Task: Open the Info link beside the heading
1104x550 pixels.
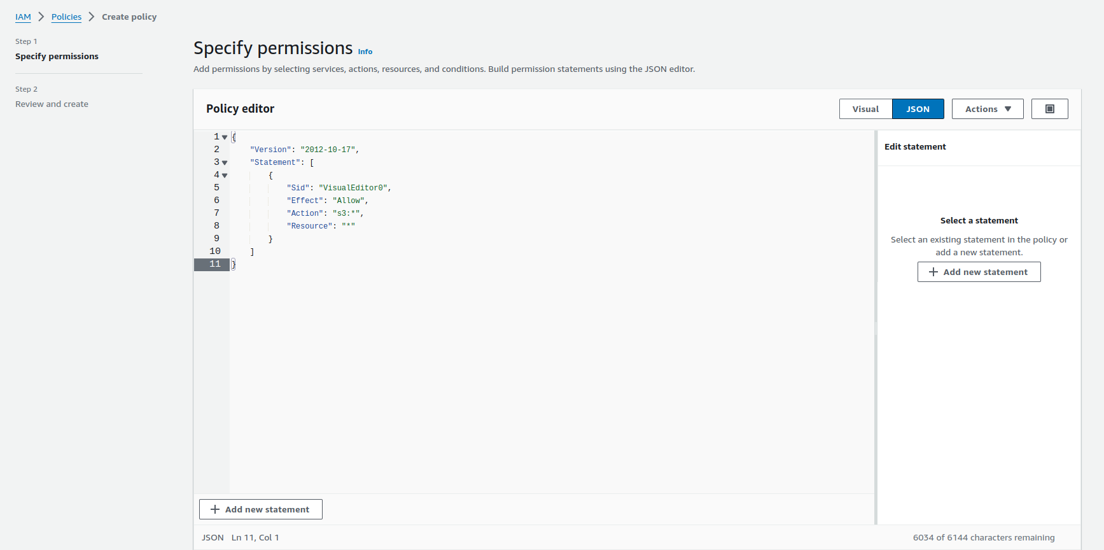Action: click(x=365, y=52)
